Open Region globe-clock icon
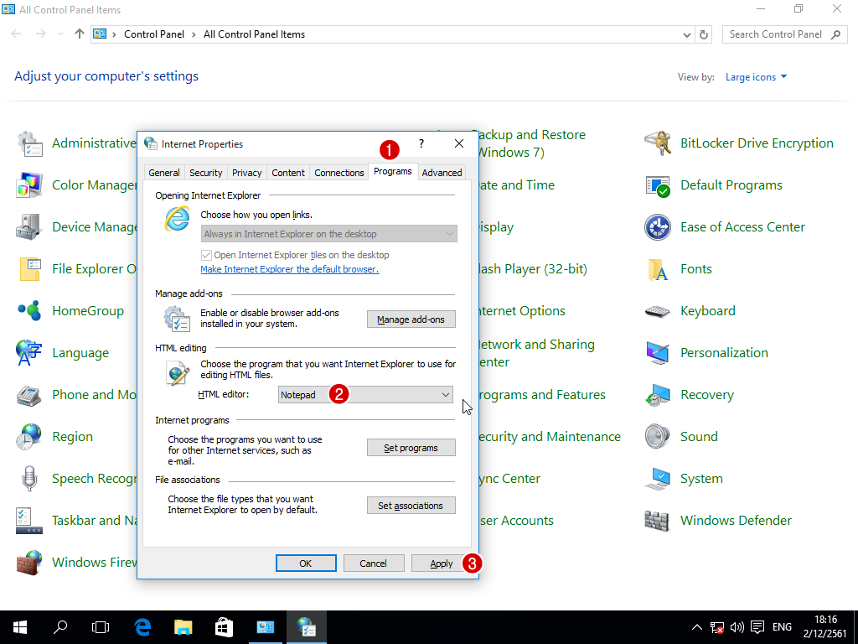 (29, 436)
